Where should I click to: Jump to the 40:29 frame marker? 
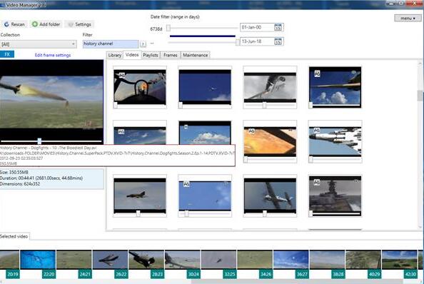point(374,275)
